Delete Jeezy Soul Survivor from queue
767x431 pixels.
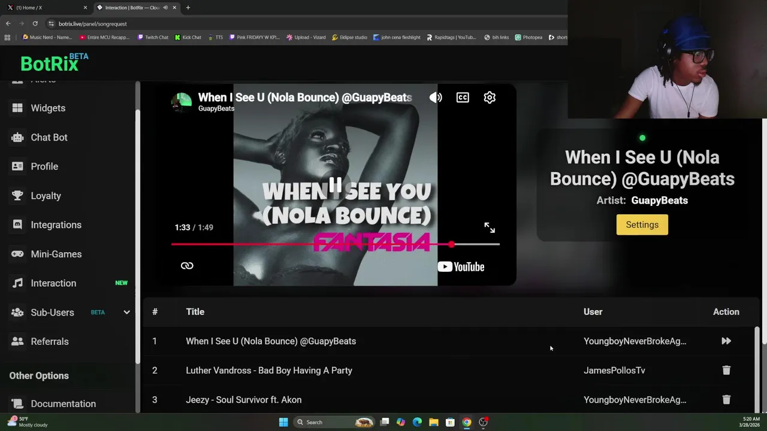726,400
